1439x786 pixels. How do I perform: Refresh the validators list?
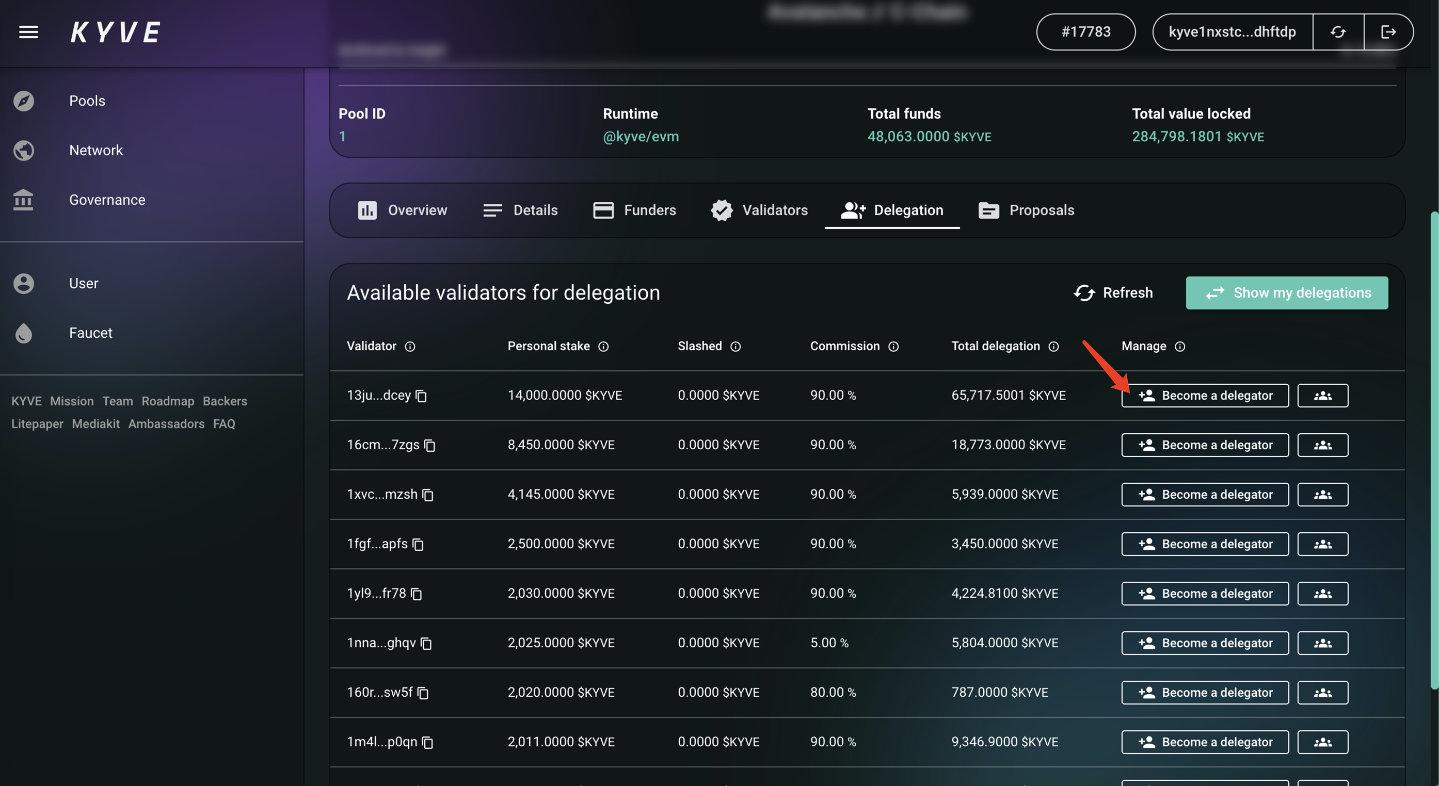(x=1113, y=292)
